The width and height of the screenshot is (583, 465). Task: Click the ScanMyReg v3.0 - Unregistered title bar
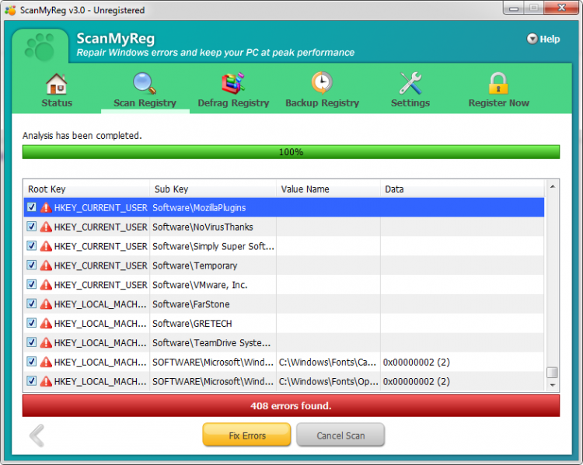pos(82,10)
